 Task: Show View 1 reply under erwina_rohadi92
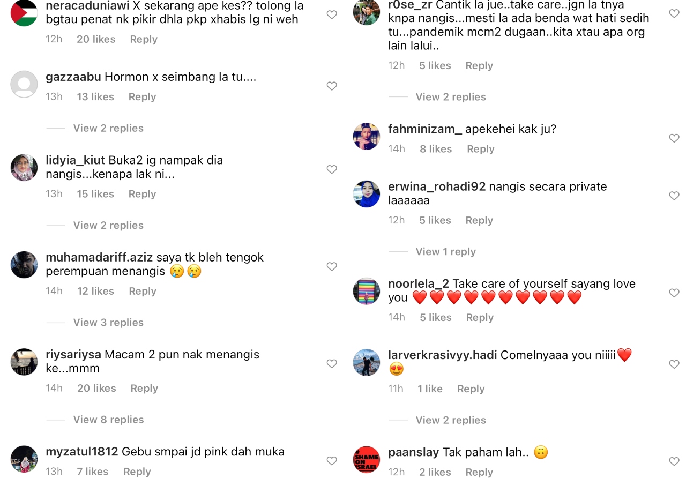click(446, 252)
